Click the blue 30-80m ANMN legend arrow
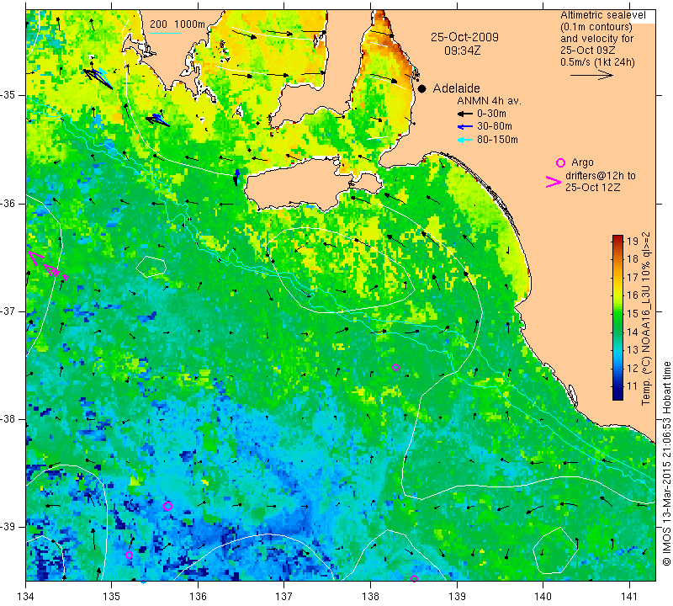This screenshot has width=673, height=606. click(465, 126)
